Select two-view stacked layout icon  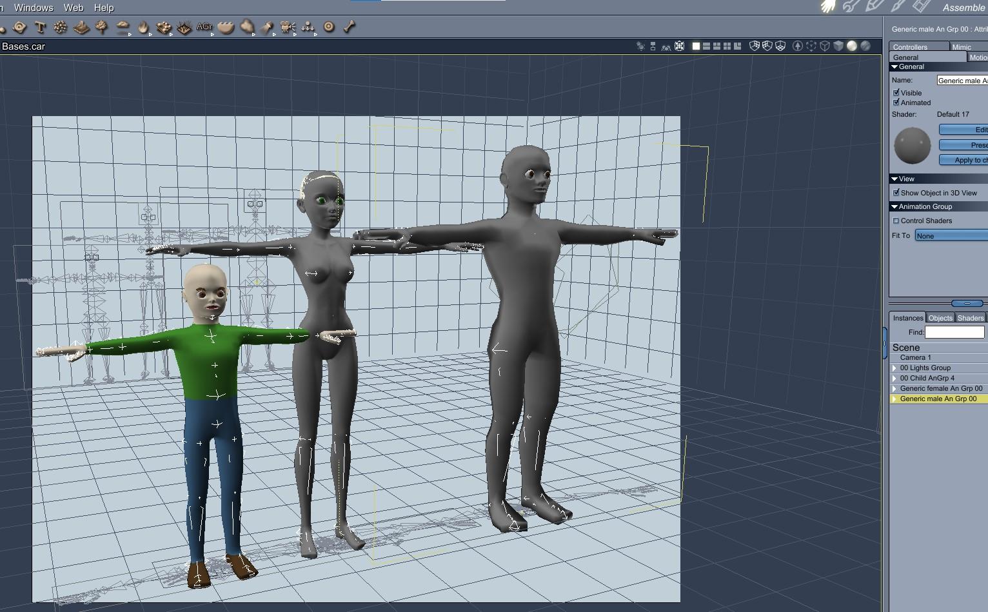706,46
